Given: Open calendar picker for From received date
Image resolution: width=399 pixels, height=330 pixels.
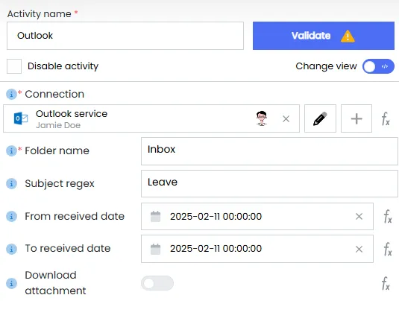Looking at the screenshot, I should (x=155, y=217).
